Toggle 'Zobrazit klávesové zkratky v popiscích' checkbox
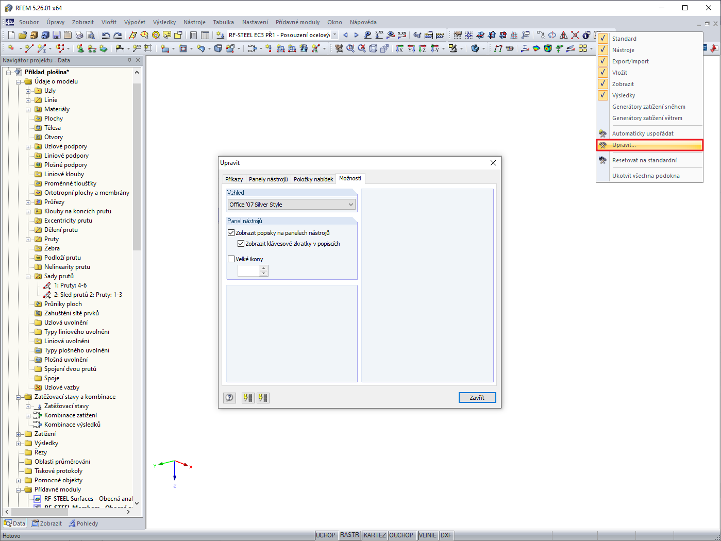 click(x=241, y=244)
